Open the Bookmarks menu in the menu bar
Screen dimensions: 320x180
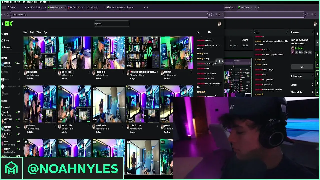30,2
